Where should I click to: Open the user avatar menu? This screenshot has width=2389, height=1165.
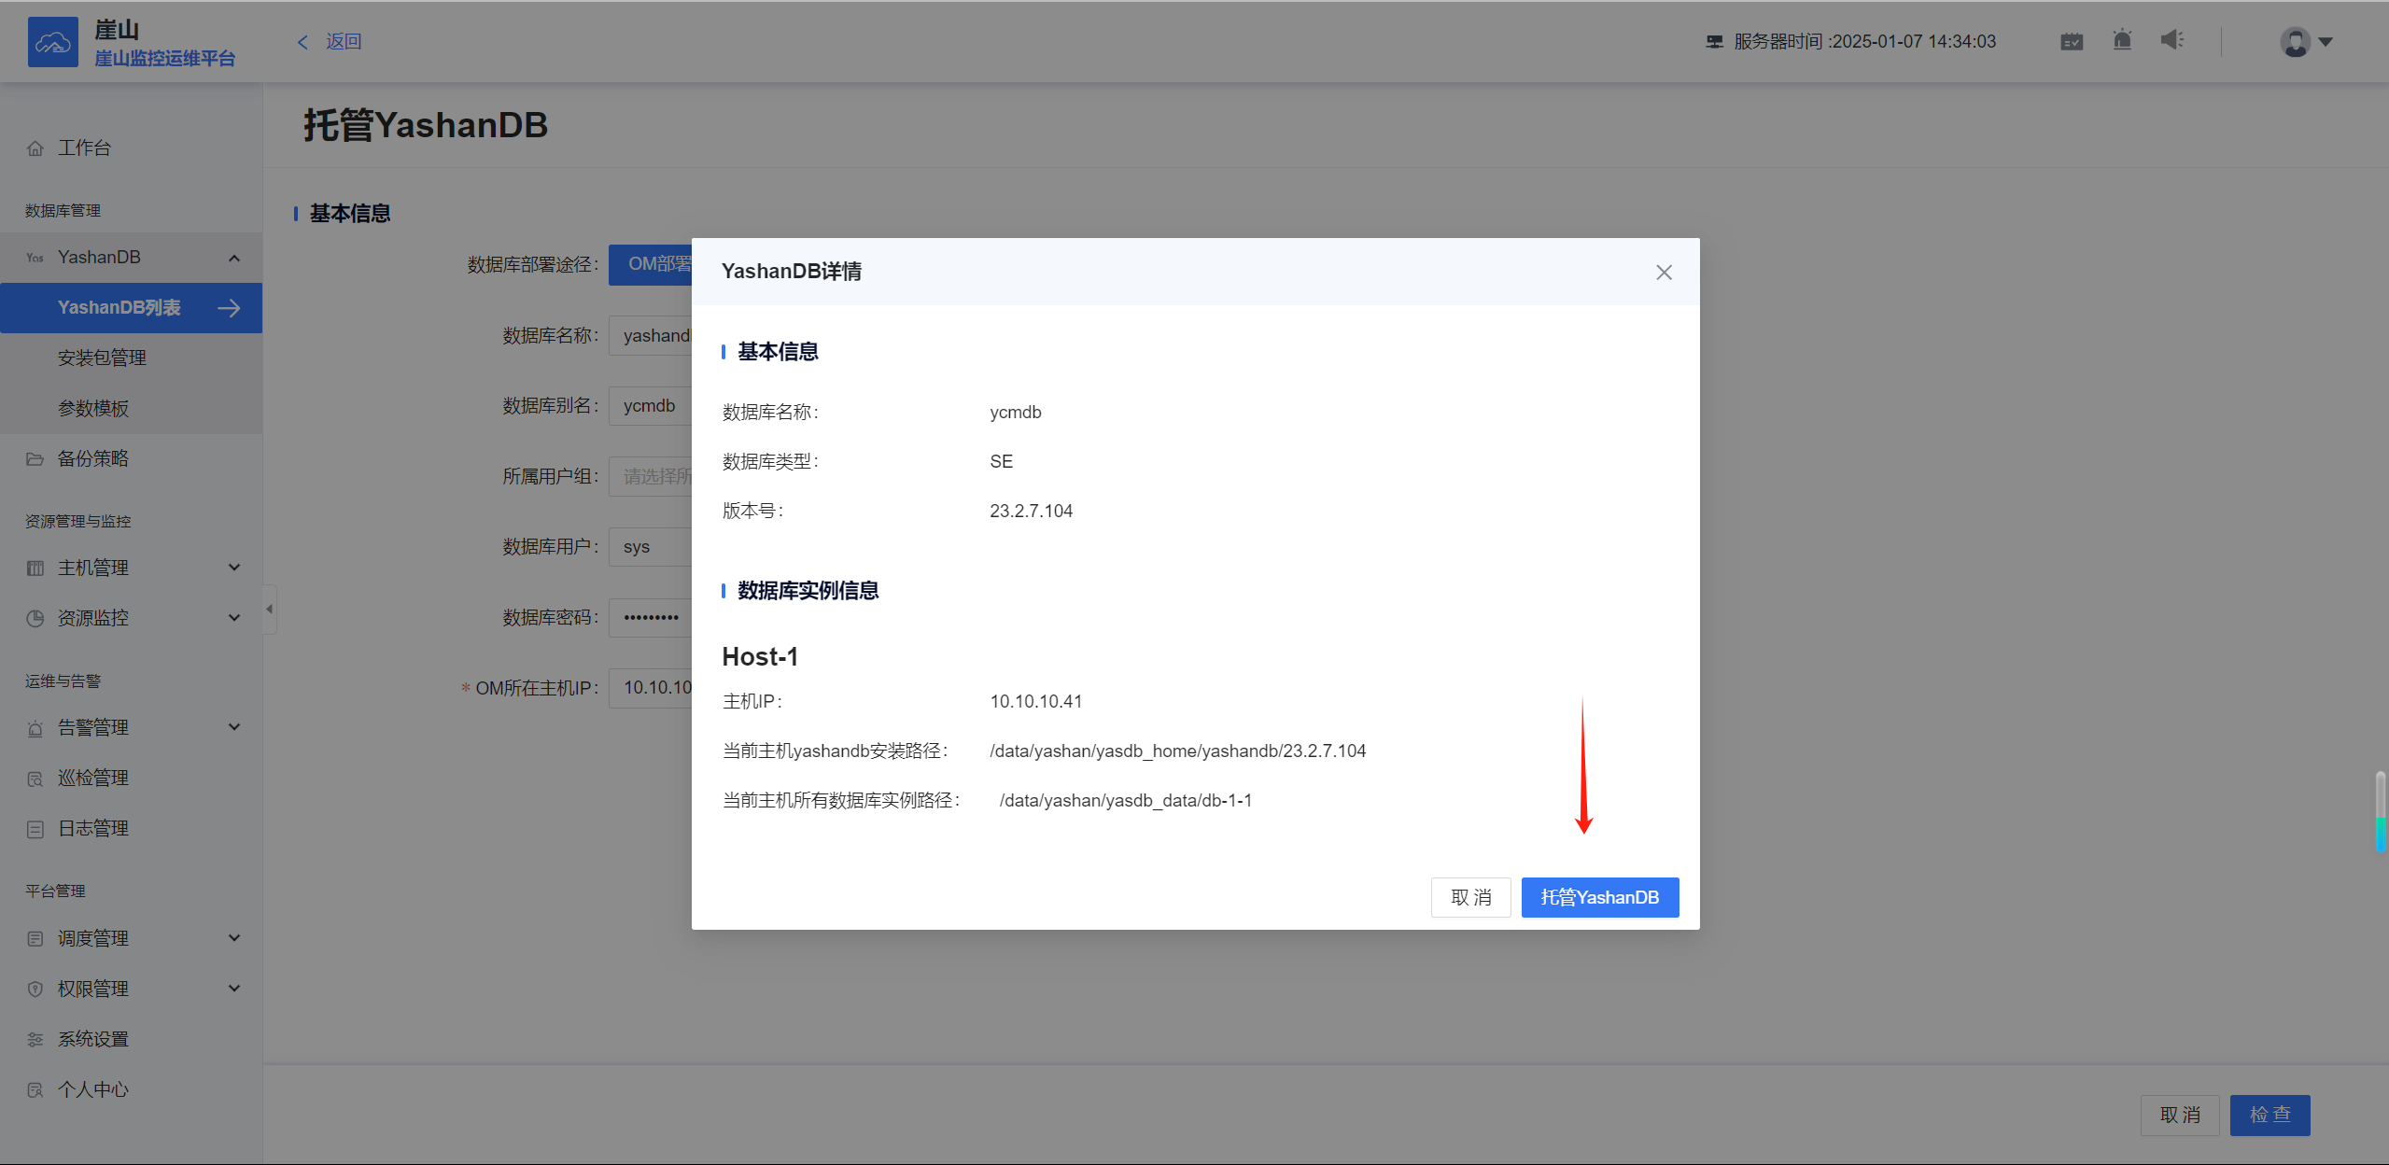pos(2295,42)
